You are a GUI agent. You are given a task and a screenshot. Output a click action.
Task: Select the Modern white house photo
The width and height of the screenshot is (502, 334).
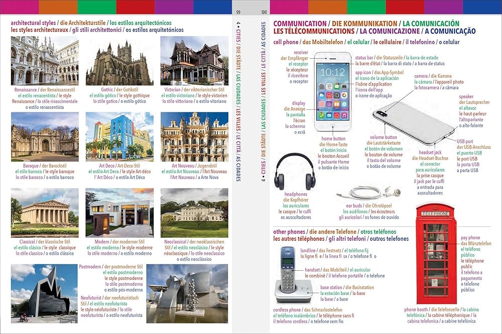click(x=119, y=213)
